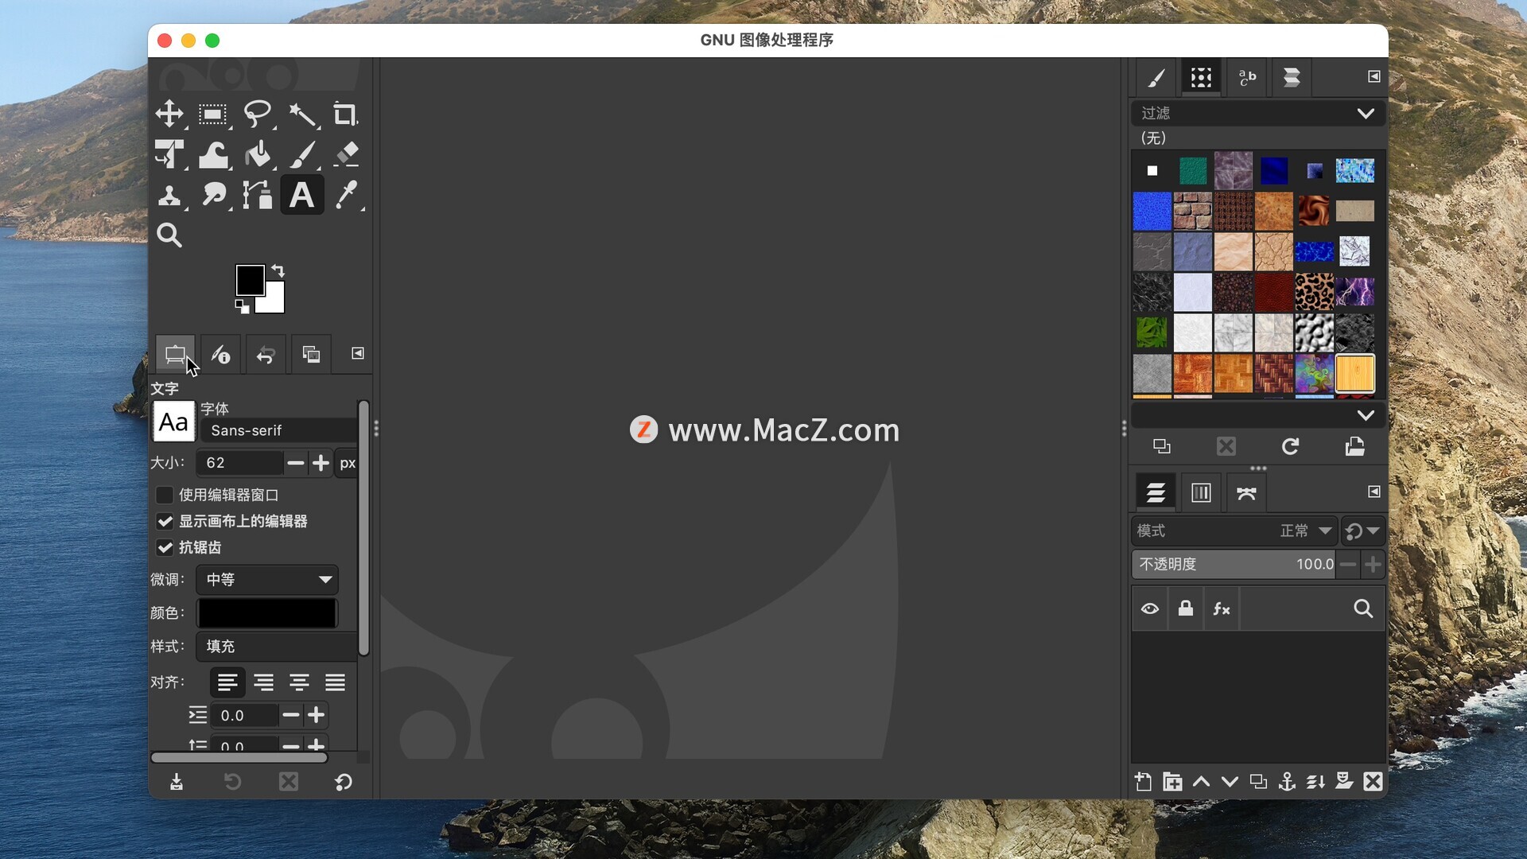Pick the Eraser tool
1527x859 pixels.
point(346,154)
